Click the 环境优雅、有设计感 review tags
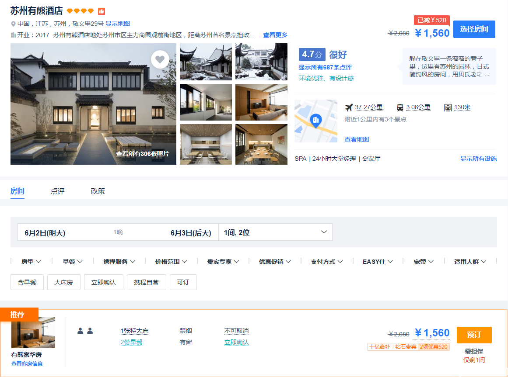508x377 pixels. pyautogui.click(x=326, y=78)
